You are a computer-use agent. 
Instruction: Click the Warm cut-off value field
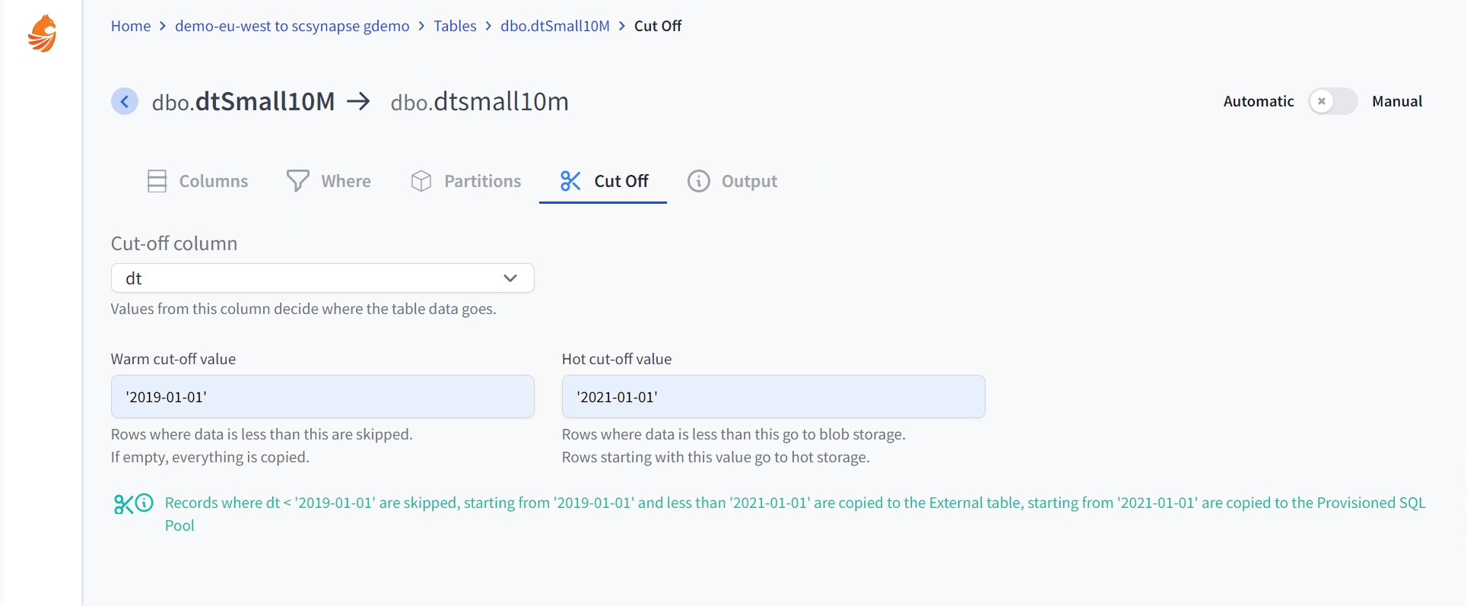point(322,397)
